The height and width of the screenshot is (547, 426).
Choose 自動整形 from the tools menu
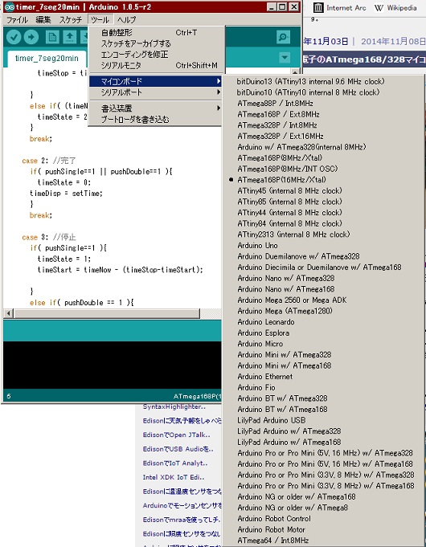pyautogui.click(x=157, y=32)
